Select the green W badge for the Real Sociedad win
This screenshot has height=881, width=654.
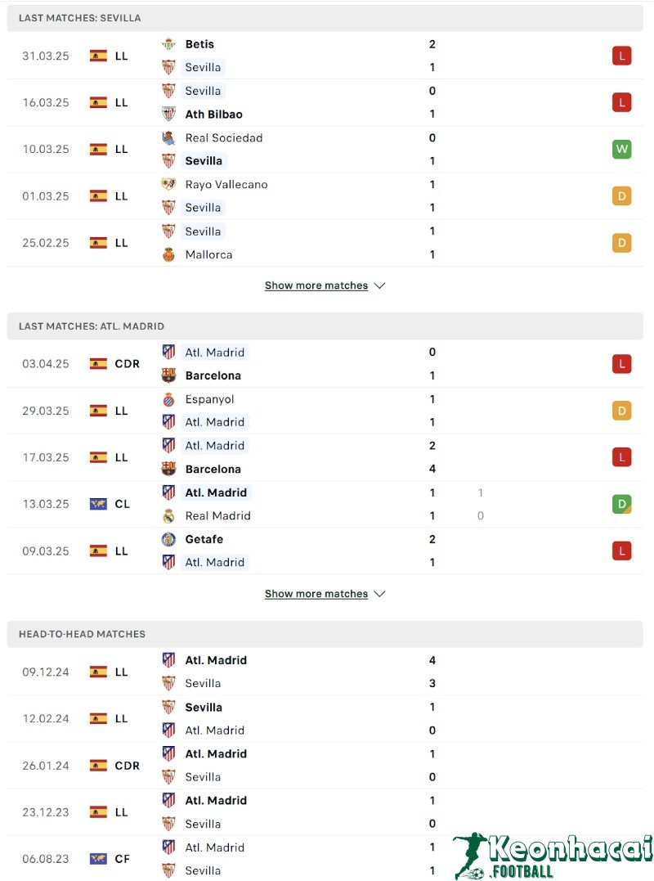tap(622, 149)
